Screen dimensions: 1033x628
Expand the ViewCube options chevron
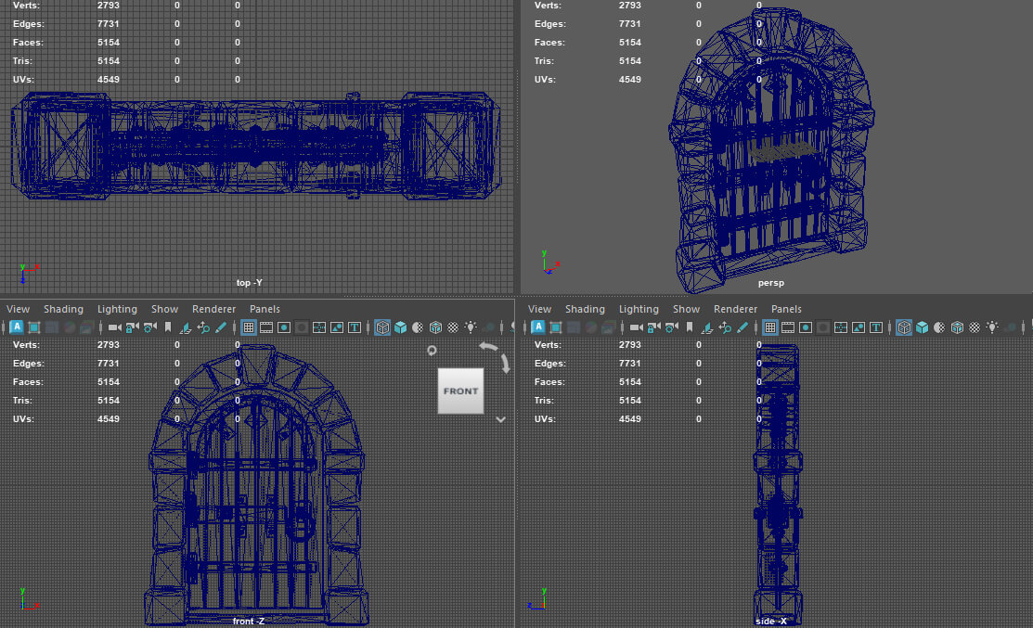[500, 419]
